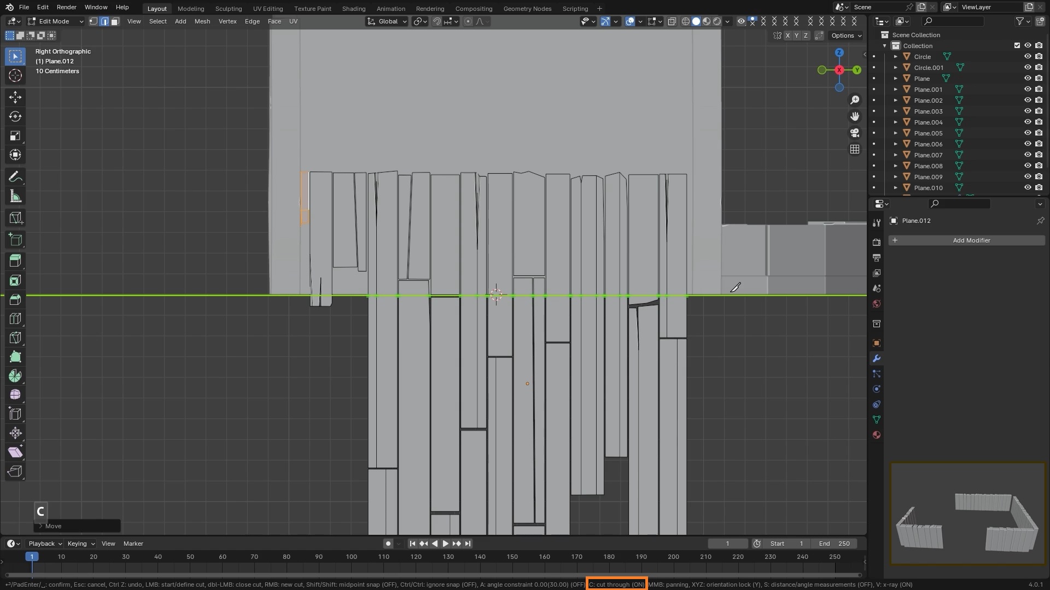Expand Plane.002 in outliner
This screenshot has width=1050, height=590.
click(896, 100)
